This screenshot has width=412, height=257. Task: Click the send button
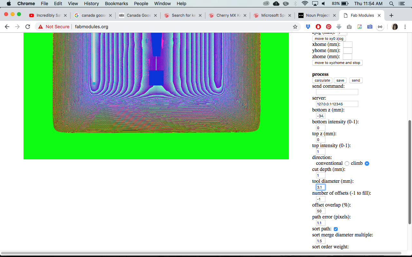pos(356,80)
